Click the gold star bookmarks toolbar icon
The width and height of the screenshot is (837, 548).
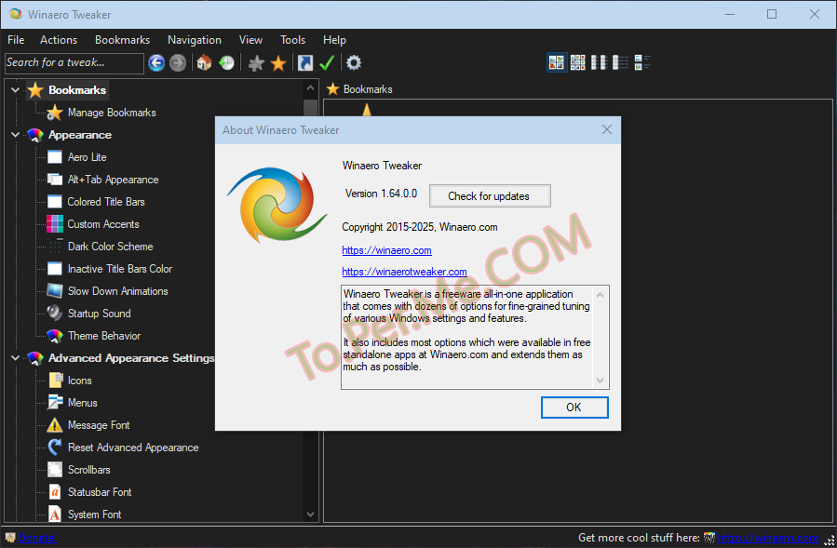point(278,63)
